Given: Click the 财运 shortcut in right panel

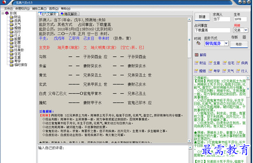Looking at the screenshot, I should 200,63.
